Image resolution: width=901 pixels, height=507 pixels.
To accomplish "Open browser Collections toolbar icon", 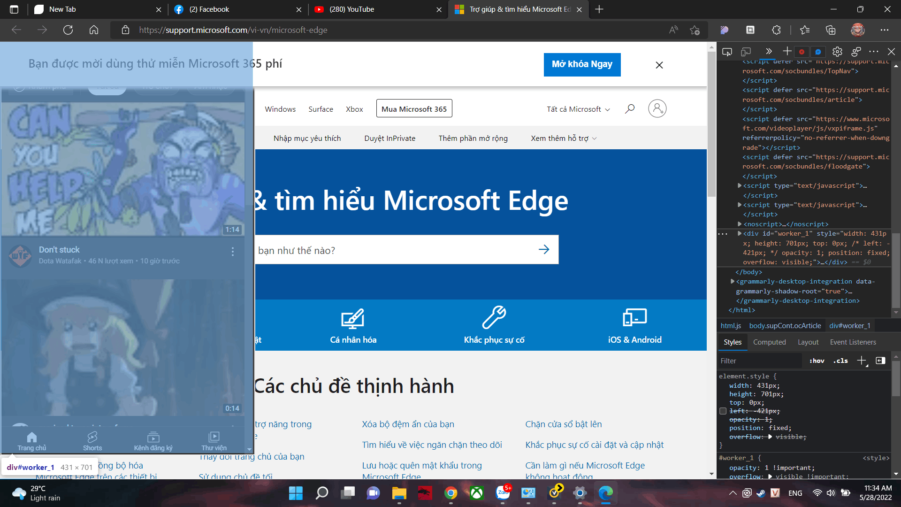I will [x=831, y=30].
